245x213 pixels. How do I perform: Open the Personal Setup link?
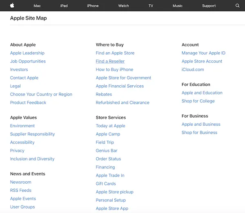[x=111, y=200]
